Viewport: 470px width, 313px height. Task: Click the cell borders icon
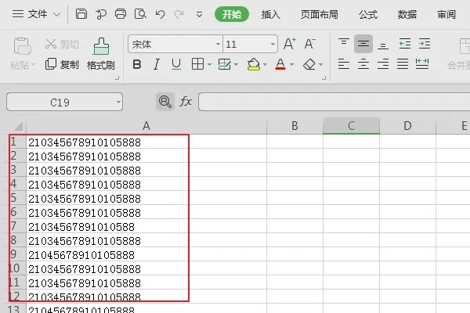pyautogui.click(x=197, y=64)
